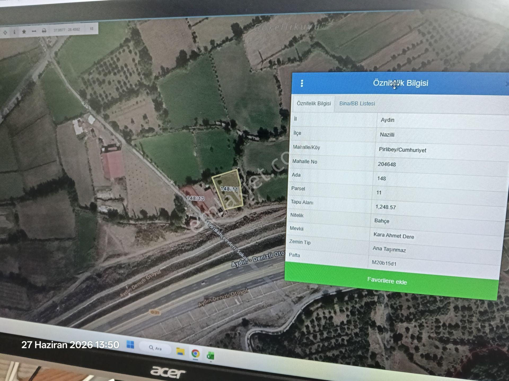The width and height of the screenshot is (509, 381).
Task: Click the Tapu Alanı value 1,248.57
Action: click(x=385, y=207)
